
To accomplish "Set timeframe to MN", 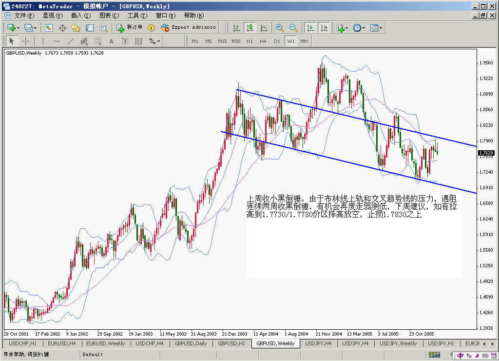I will click(x=304, y=41).
